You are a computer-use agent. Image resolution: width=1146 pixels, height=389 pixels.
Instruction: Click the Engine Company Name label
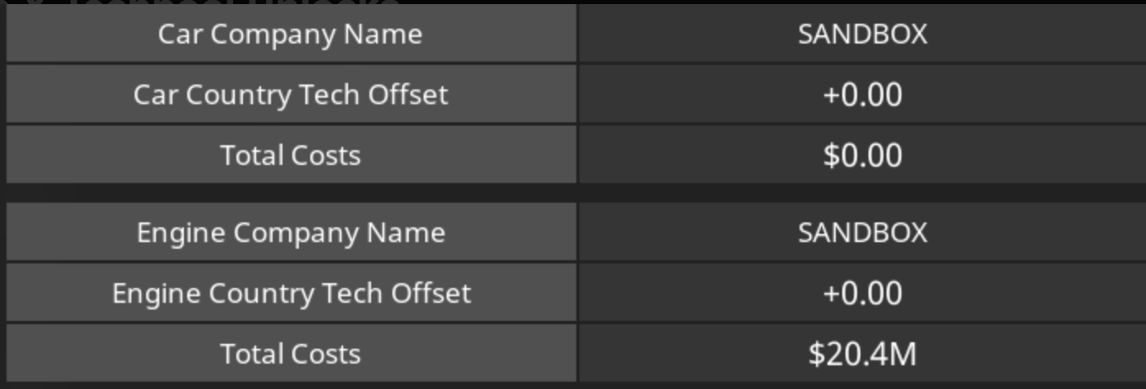coord(290,232)
